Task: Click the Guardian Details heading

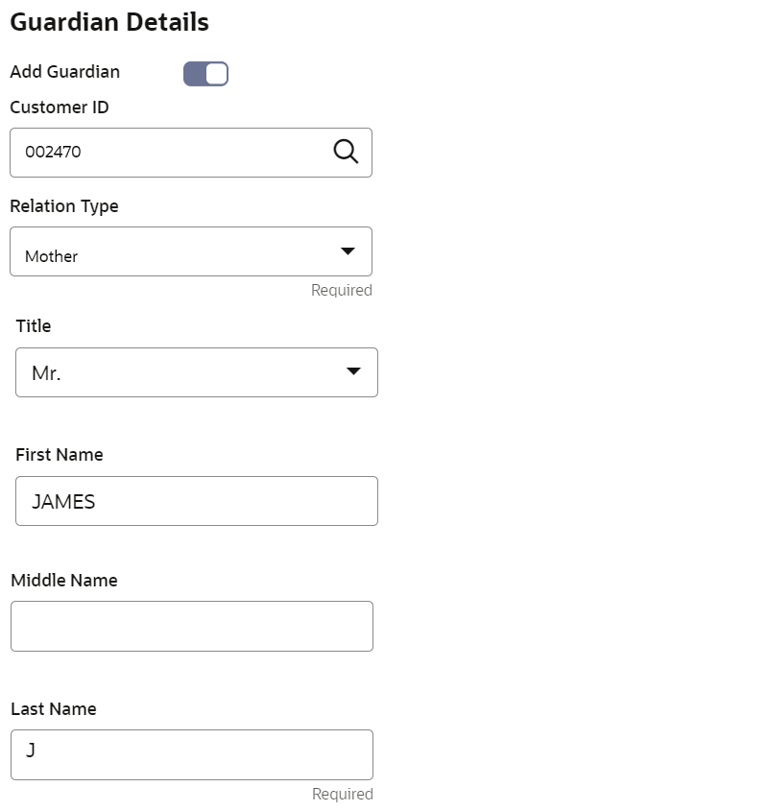Action: (x=109, y=22)
